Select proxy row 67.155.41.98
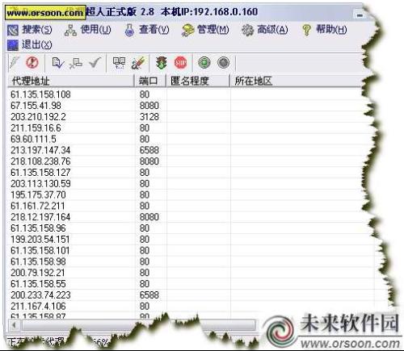This screenshot has width=404, height=351. 186,106
